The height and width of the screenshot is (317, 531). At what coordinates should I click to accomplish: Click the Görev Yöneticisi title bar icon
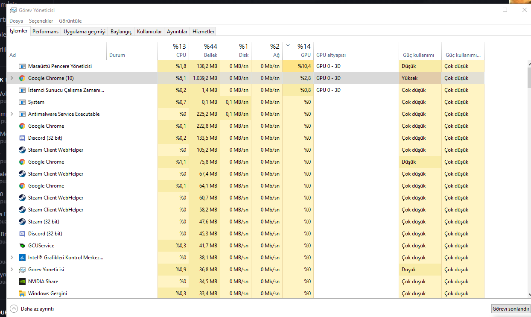[x=13, y=10]
